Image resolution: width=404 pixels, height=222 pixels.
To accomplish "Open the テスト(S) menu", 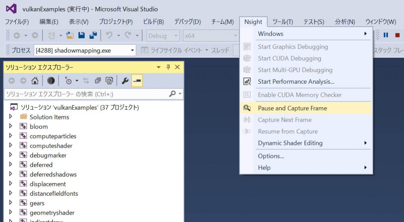I will tap(314, 22).
